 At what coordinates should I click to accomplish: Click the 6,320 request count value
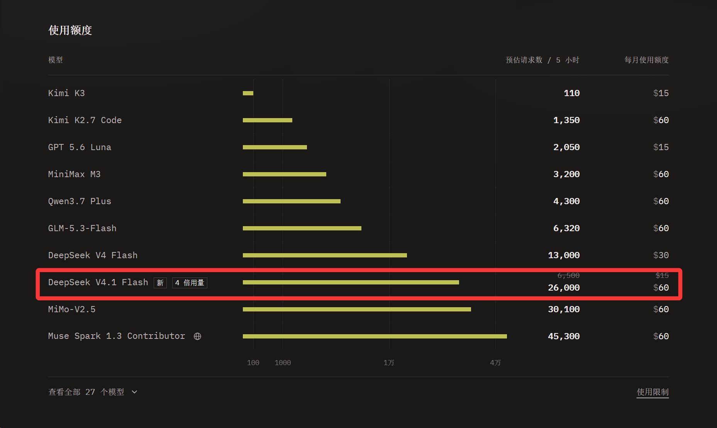coord(566,228)
